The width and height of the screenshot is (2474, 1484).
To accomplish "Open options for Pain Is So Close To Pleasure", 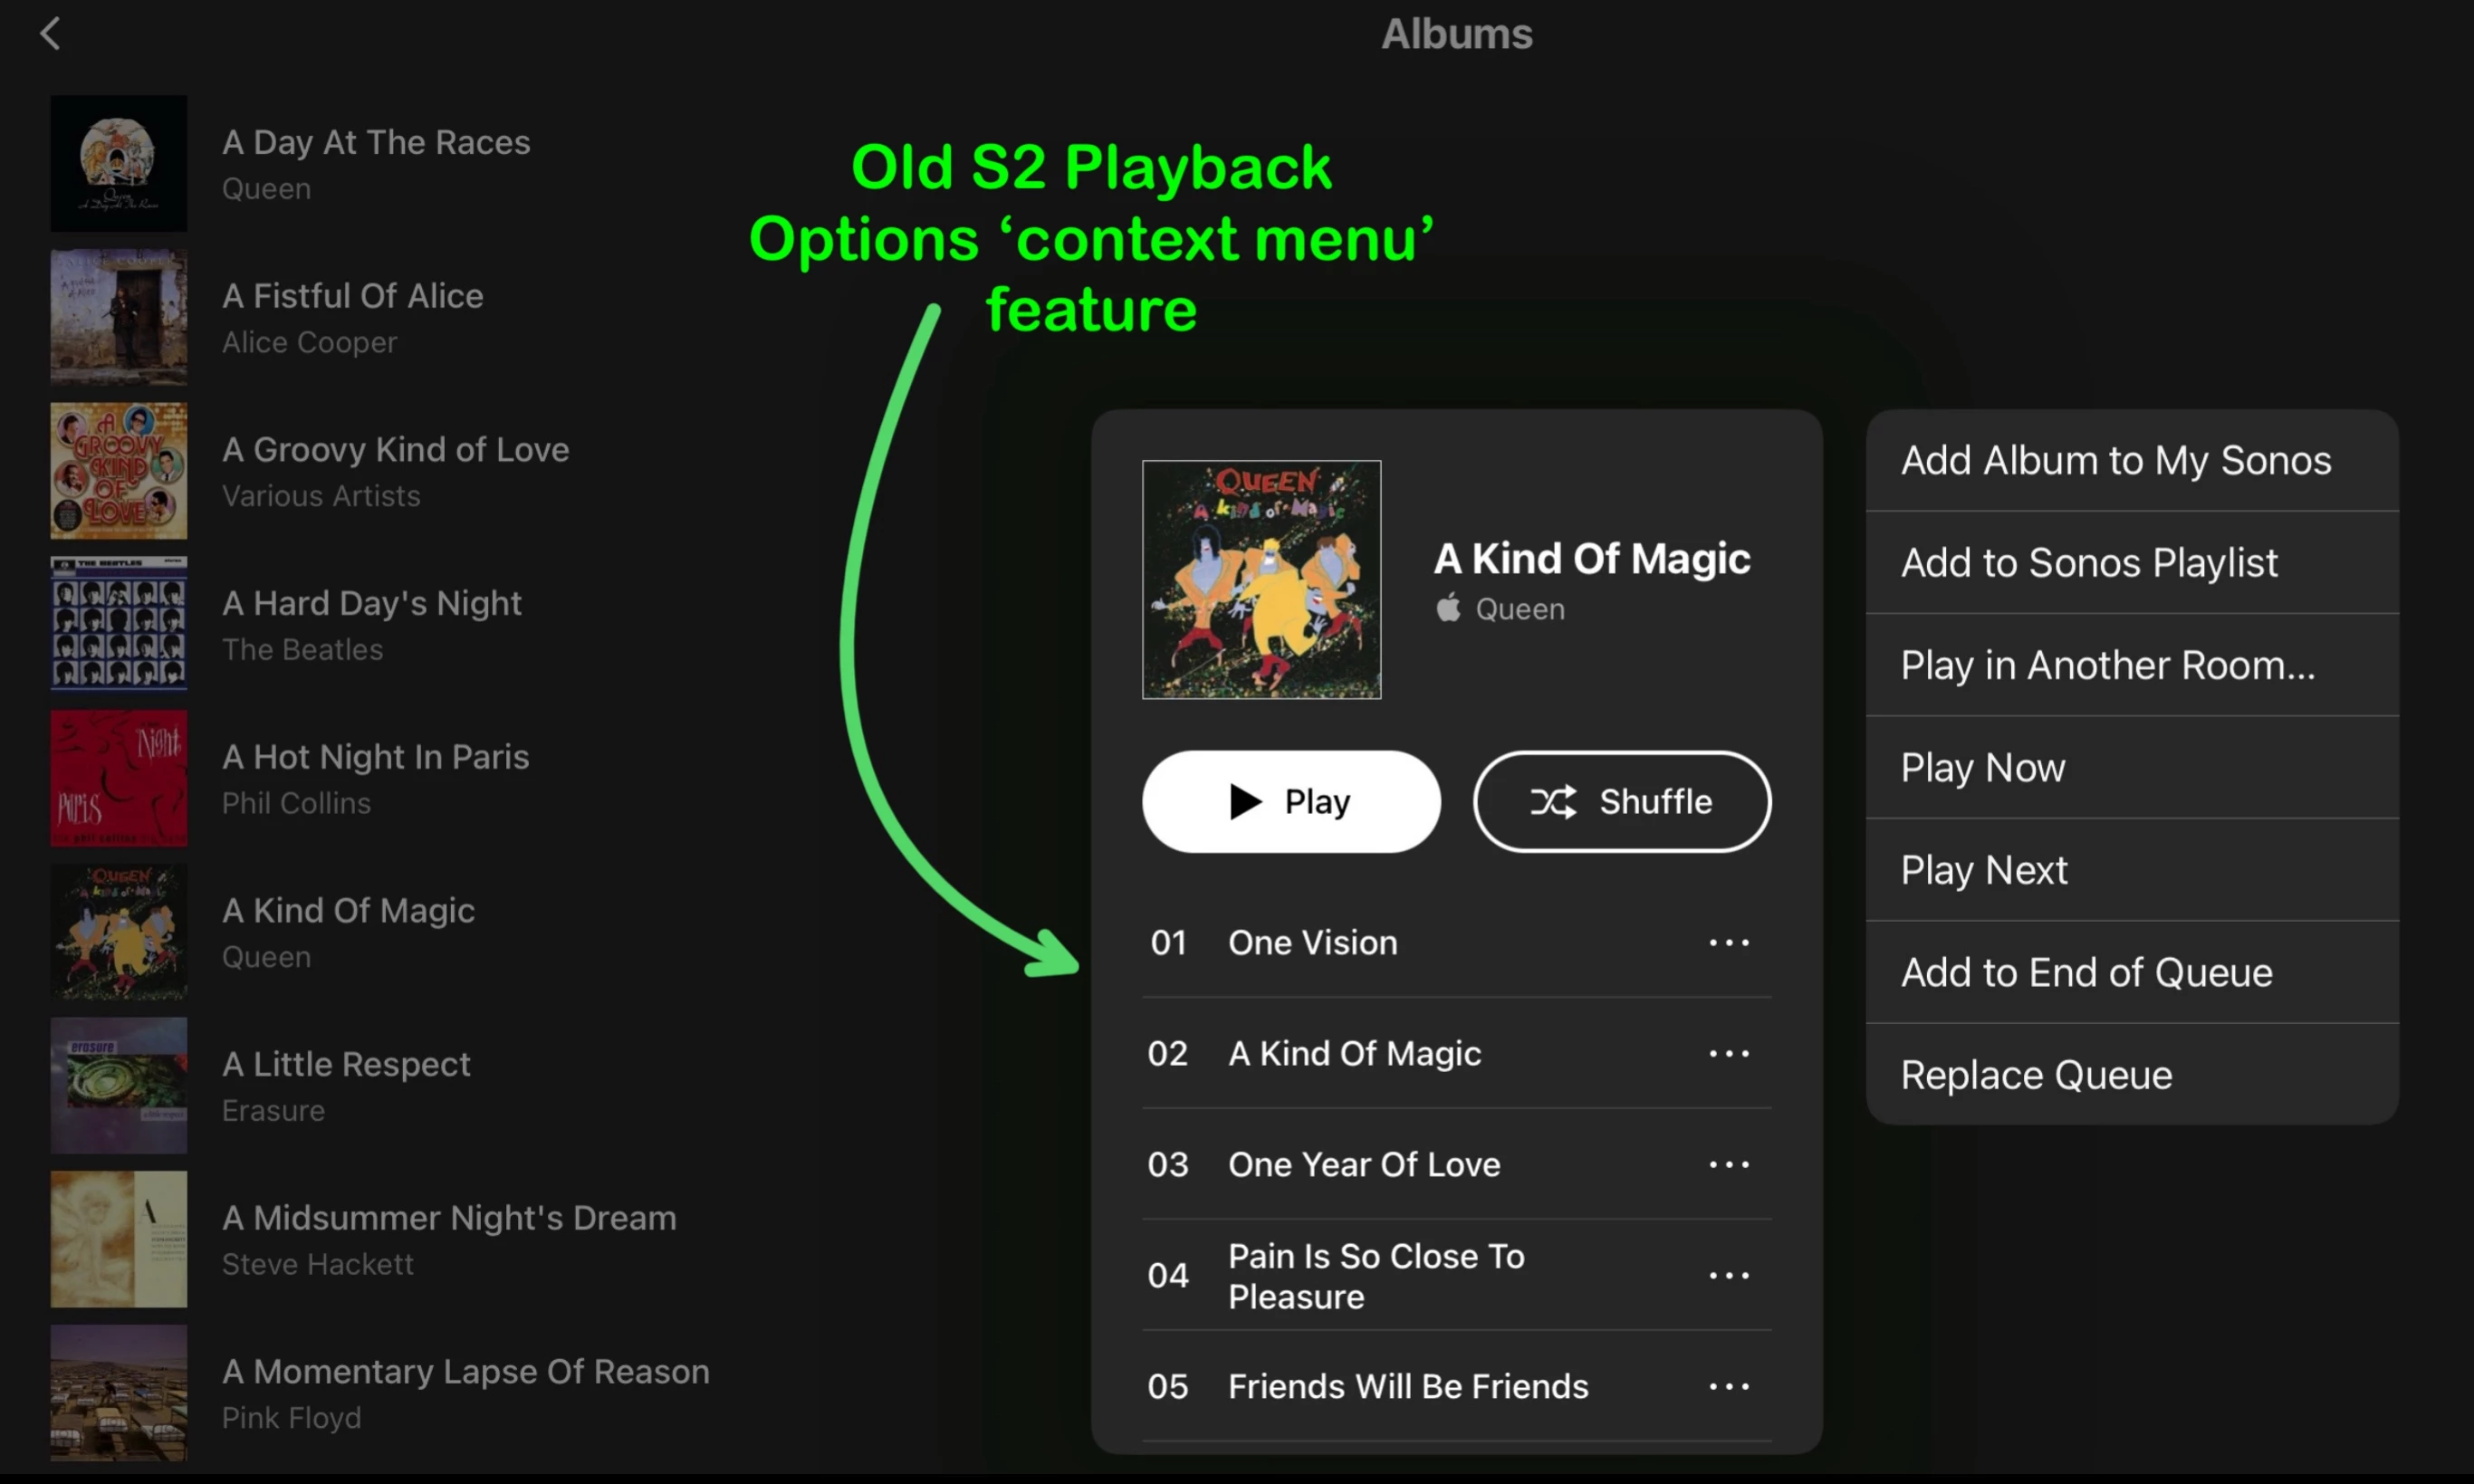I will tap(1728, 1275).
